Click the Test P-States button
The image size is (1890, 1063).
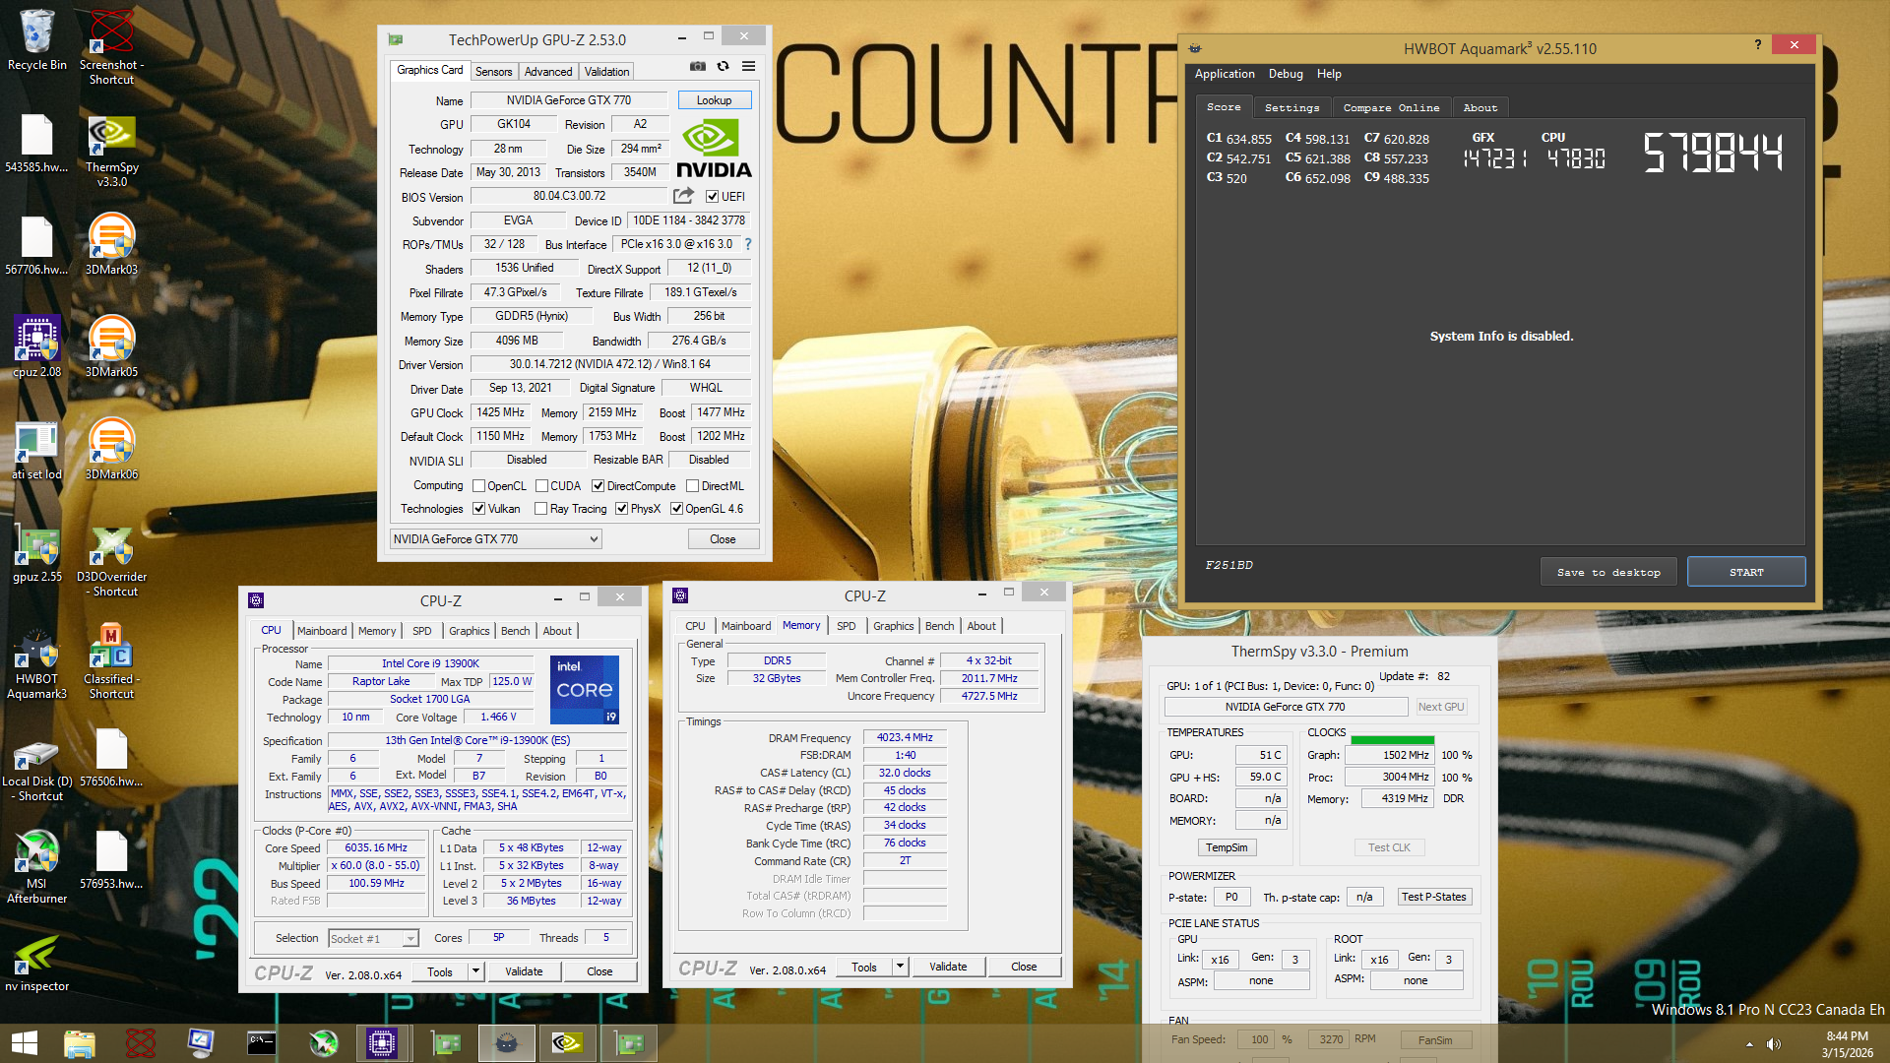coord(1434,897)
